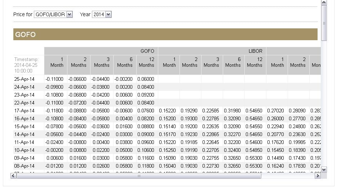Select the 17-Apr-14 date row label
The height and width of the screenshot is (187, 341).
point(24,111)
